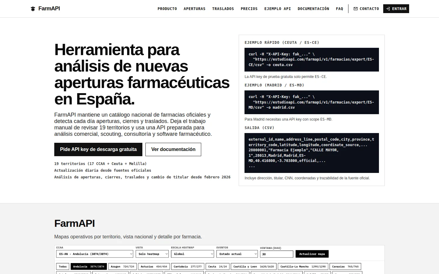The width and height of the screenshot is (439, 274).
Task: Go to FAQ page
Action: pyautogui.click(x=339, y=9)
